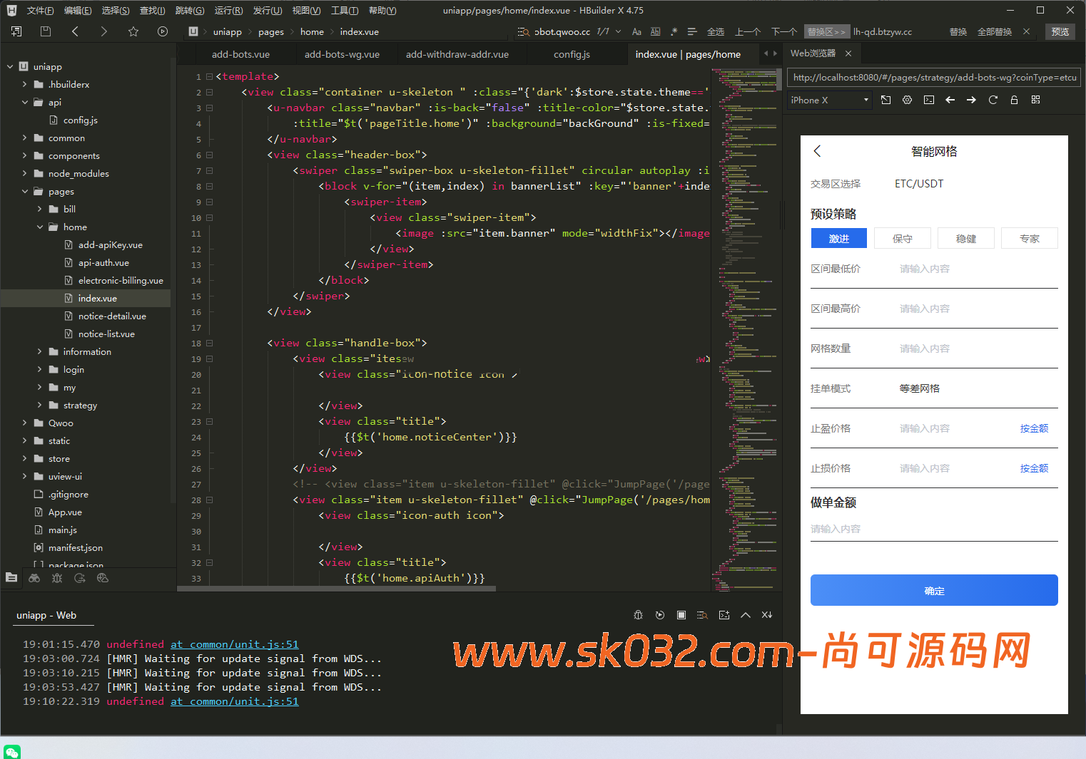Screen dimensions: 1086x759
Task: Open the iPhone X device dropdown
Action: [830, 100]
